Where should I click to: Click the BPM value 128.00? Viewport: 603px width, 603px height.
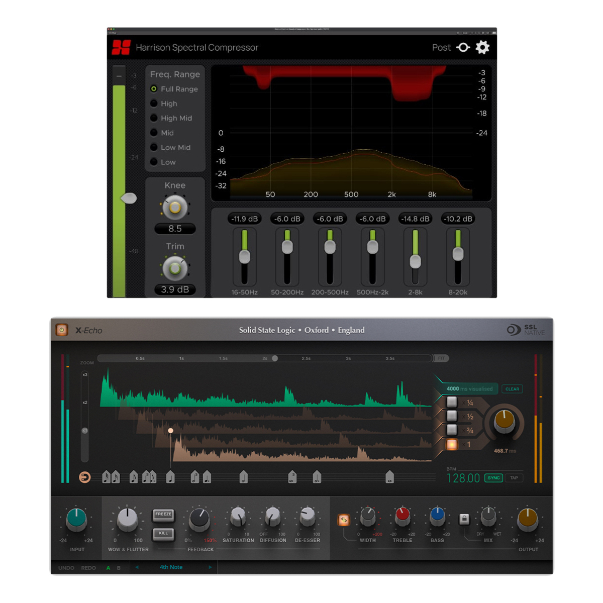click(x=463, y=478)
